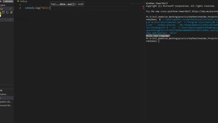Click the log(...data: any[]): void hint popup
This screenshot has height=123, width=218.
tap(67, 4)
